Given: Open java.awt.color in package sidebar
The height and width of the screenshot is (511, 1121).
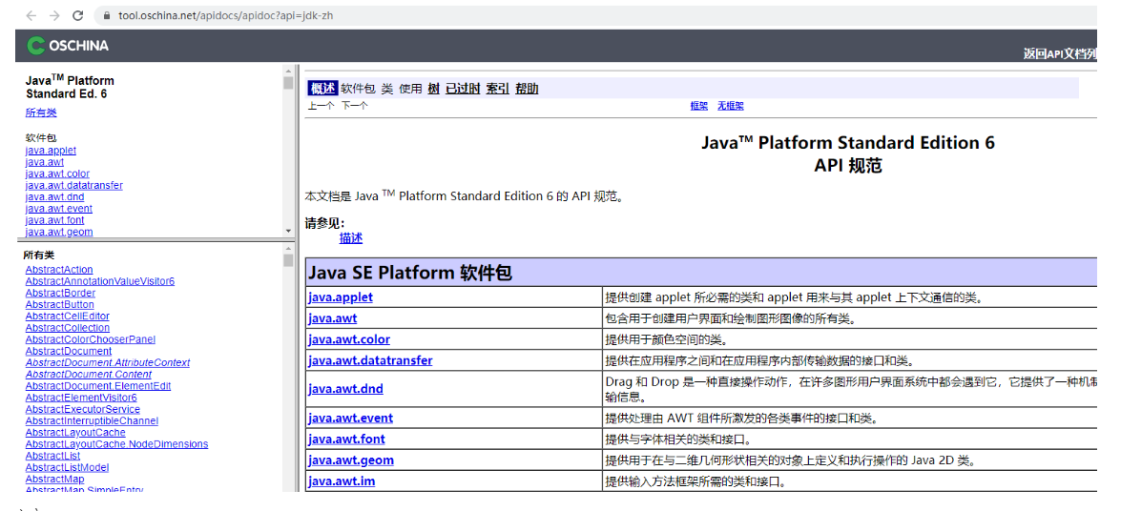Looking at the screenshot, I should (x=57, y=174).
